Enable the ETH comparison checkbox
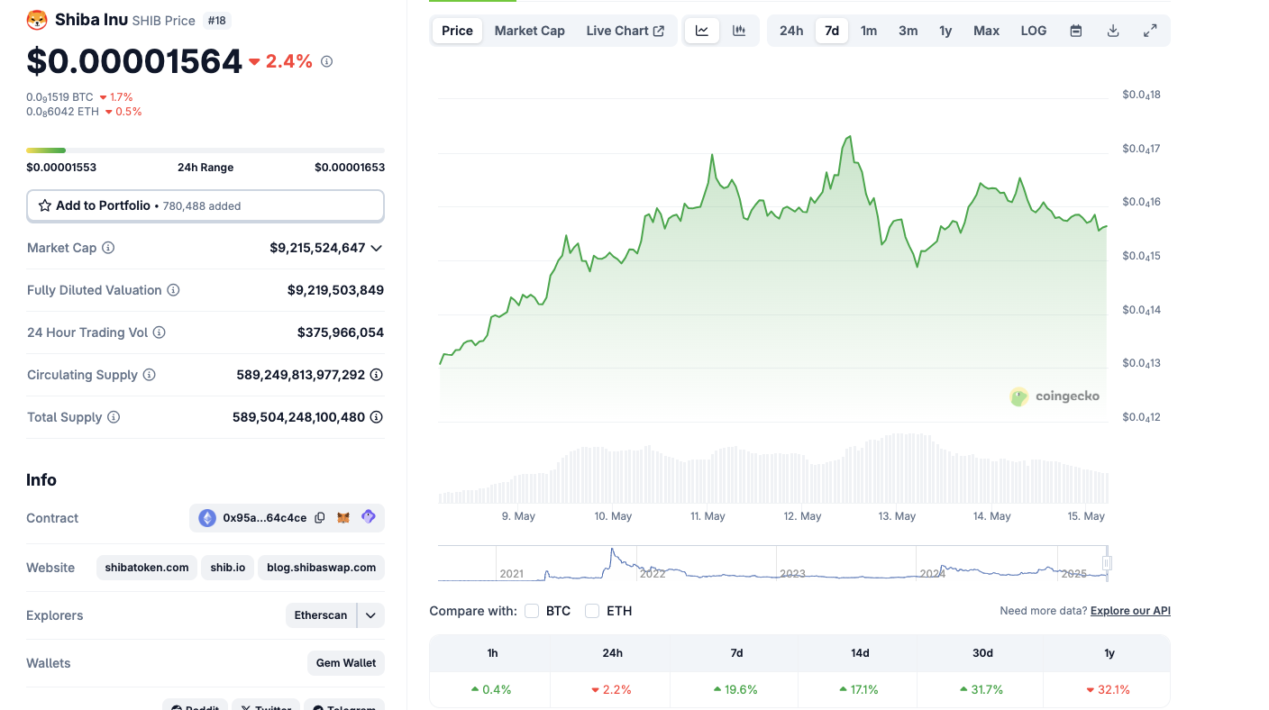 point(592,611)
